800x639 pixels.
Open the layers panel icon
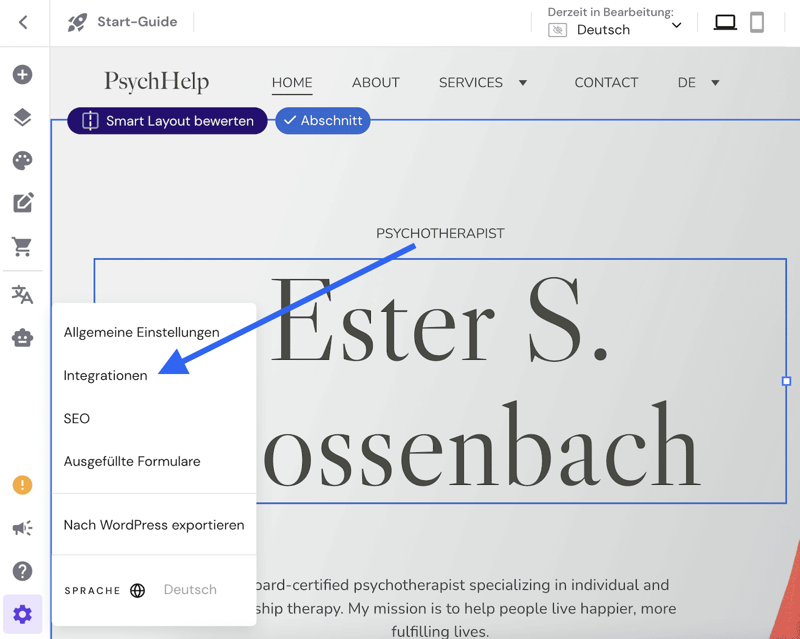tap(22, 118)
